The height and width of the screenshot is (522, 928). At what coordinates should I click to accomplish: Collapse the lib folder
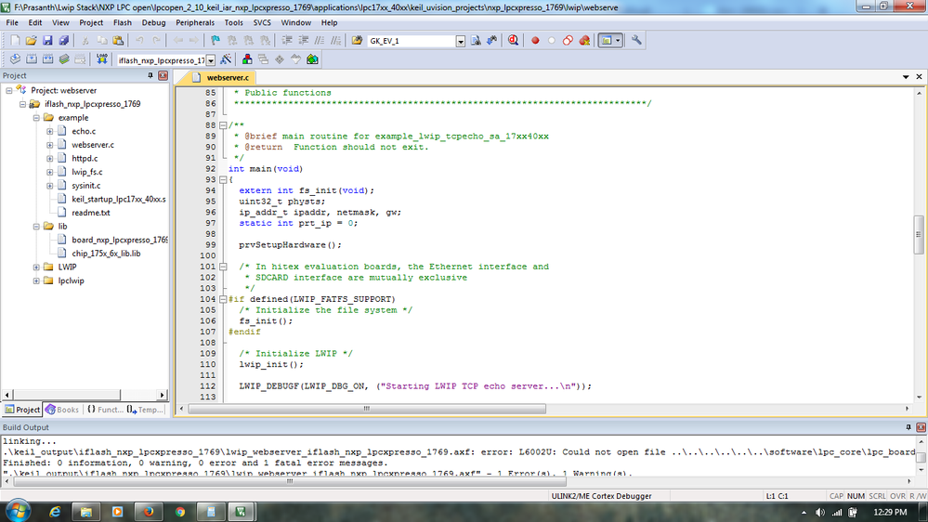[36, 226]
